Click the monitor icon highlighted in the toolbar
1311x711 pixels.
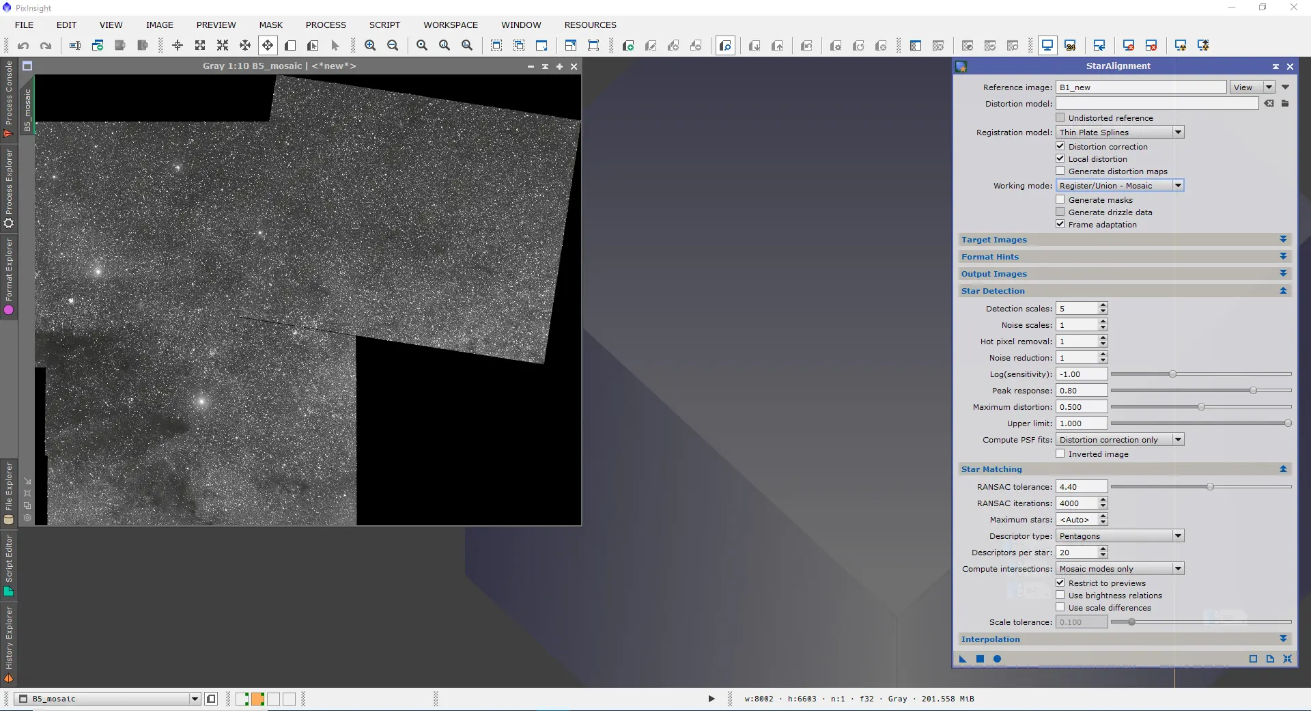click(1047, 46)
